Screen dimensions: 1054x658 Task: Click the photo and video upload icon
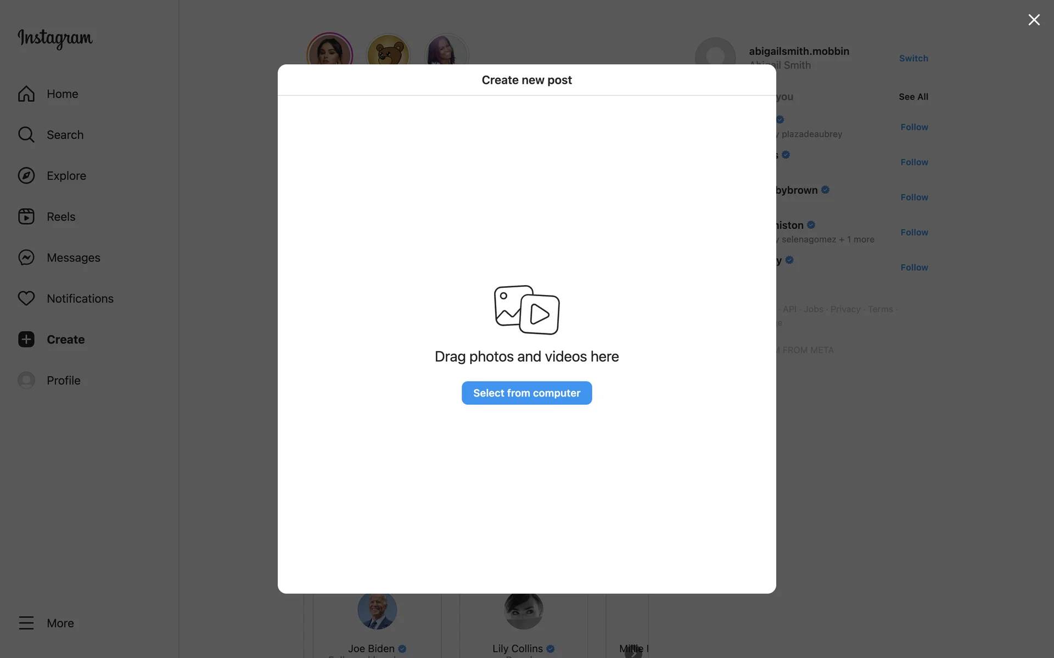(526, 310)
